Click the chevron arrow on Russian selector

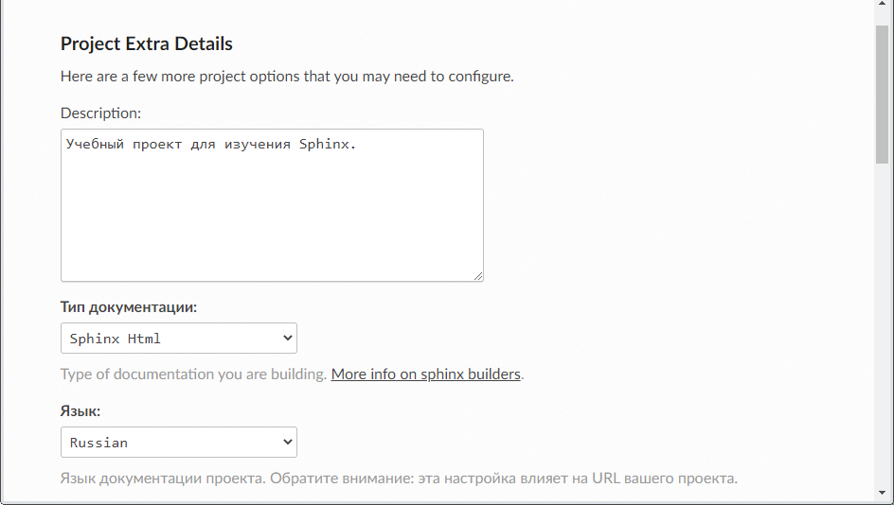pos(288,443)
